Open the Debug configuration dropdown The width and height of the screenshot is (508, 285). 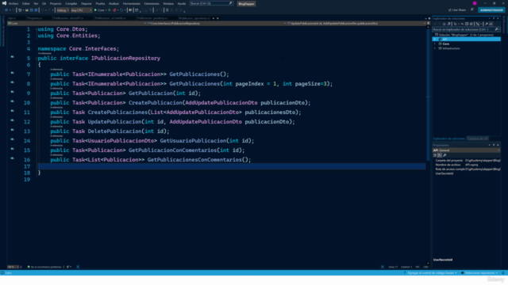tap(63, 10)
